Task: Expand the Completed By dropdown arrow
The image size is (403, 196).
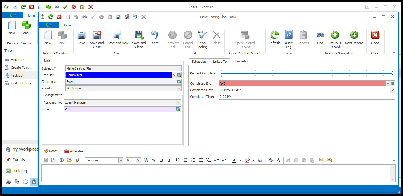Action: 388,83
